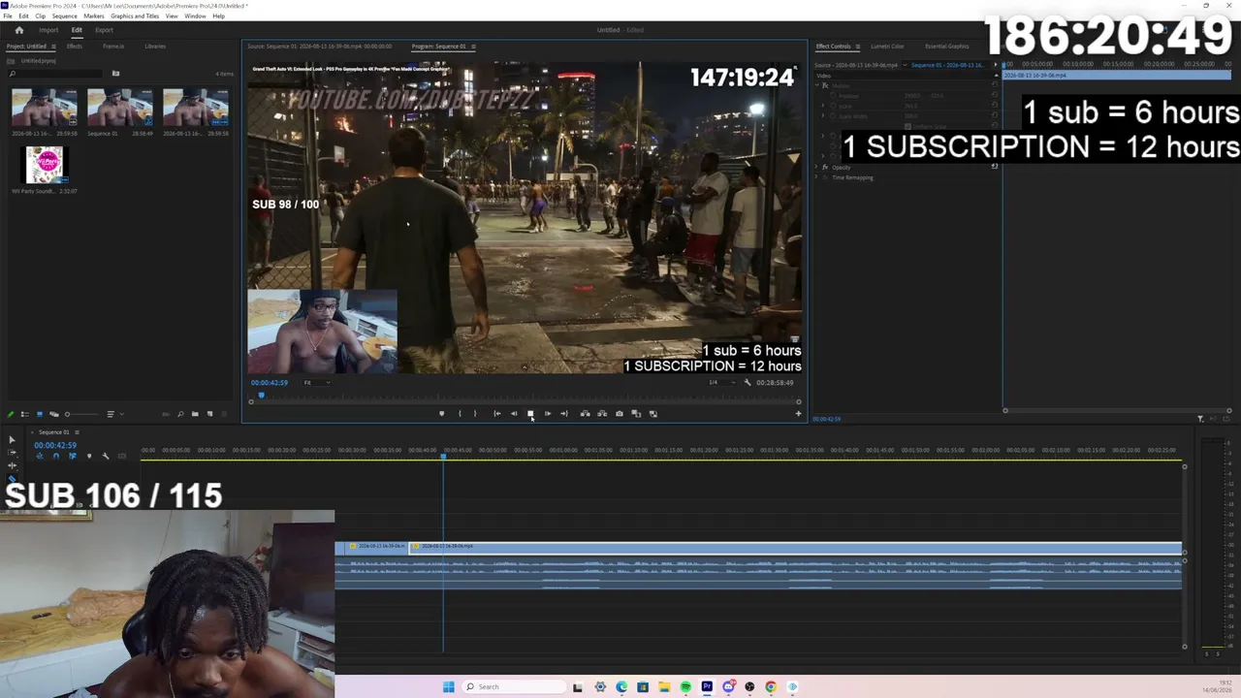Select the Selection tool in Tools panel
This screenshot has height=698, width=1241.
[12, 441]
